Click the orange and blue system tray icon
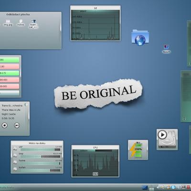The height and width of the screenshot is (191, 191). [x=168, y=188]
